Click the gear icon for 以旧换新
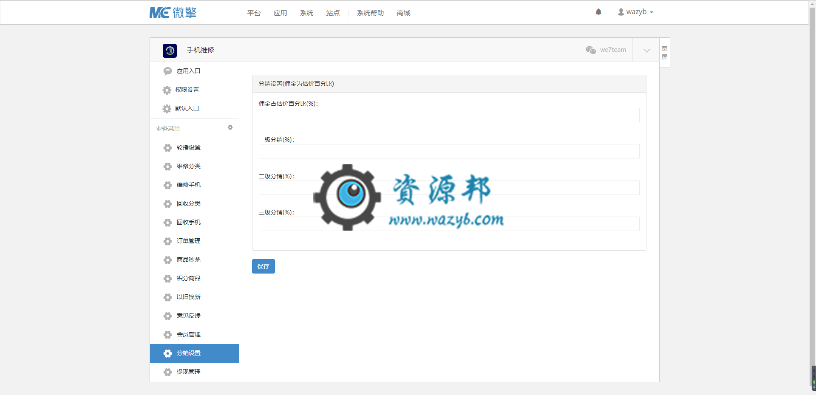816x395 pixels. point(168,297)
